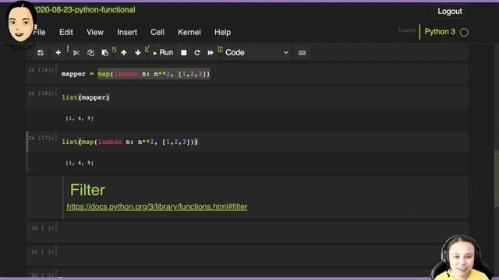Open the File menu
Viewport: 499px width, 280px height.
(39, 32)
